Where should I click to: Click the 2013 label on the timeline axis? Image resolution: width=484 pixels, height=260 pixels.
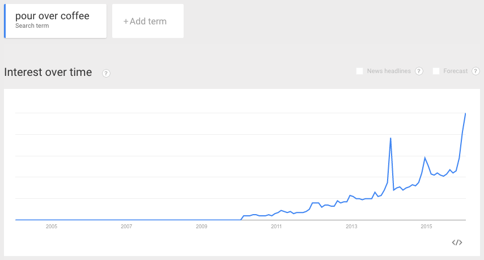pos(351,227)
